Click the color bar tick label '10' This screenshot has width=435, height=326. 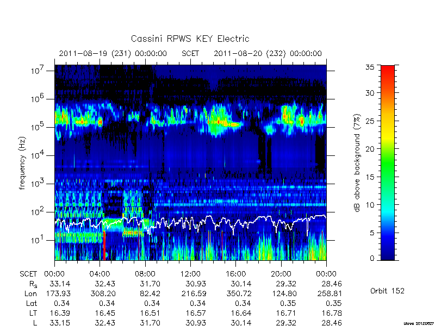coord(370,205)
